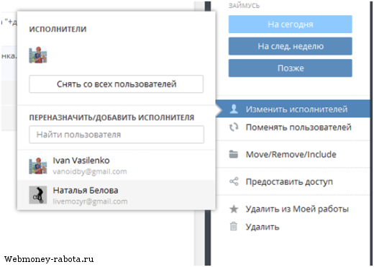Click trash bin icon beside Удалить
The height and width of the screenshot is (267, 374).
pos(234,226)
